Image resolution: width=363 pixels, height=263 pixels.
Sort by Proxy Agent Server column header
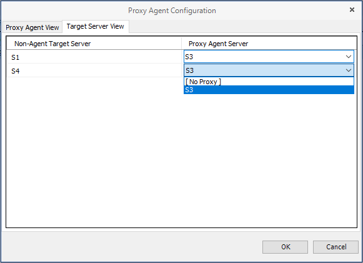tap(269, 44)
